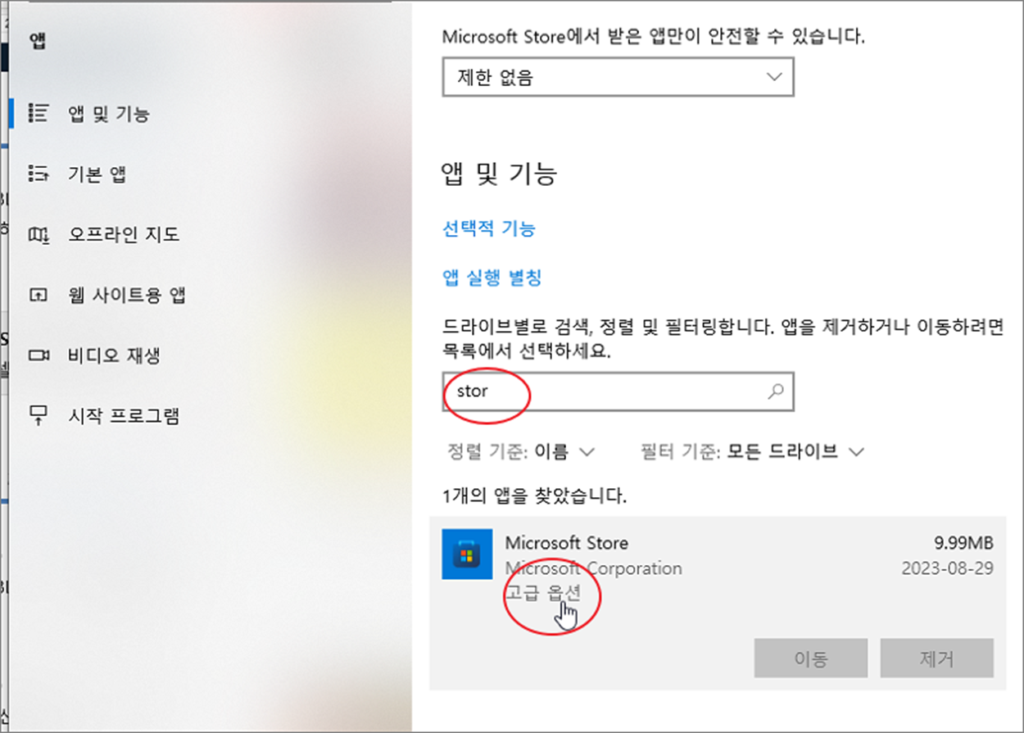Click the 1개의 앱을 찾았습니다 result text

click(534, 495)
